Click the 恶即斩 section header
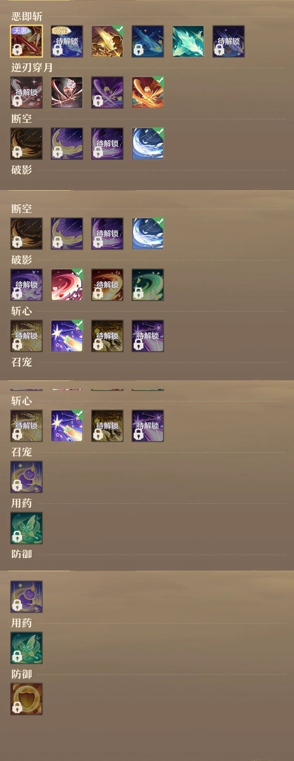 pyautogui.click(x=27, y=17)
